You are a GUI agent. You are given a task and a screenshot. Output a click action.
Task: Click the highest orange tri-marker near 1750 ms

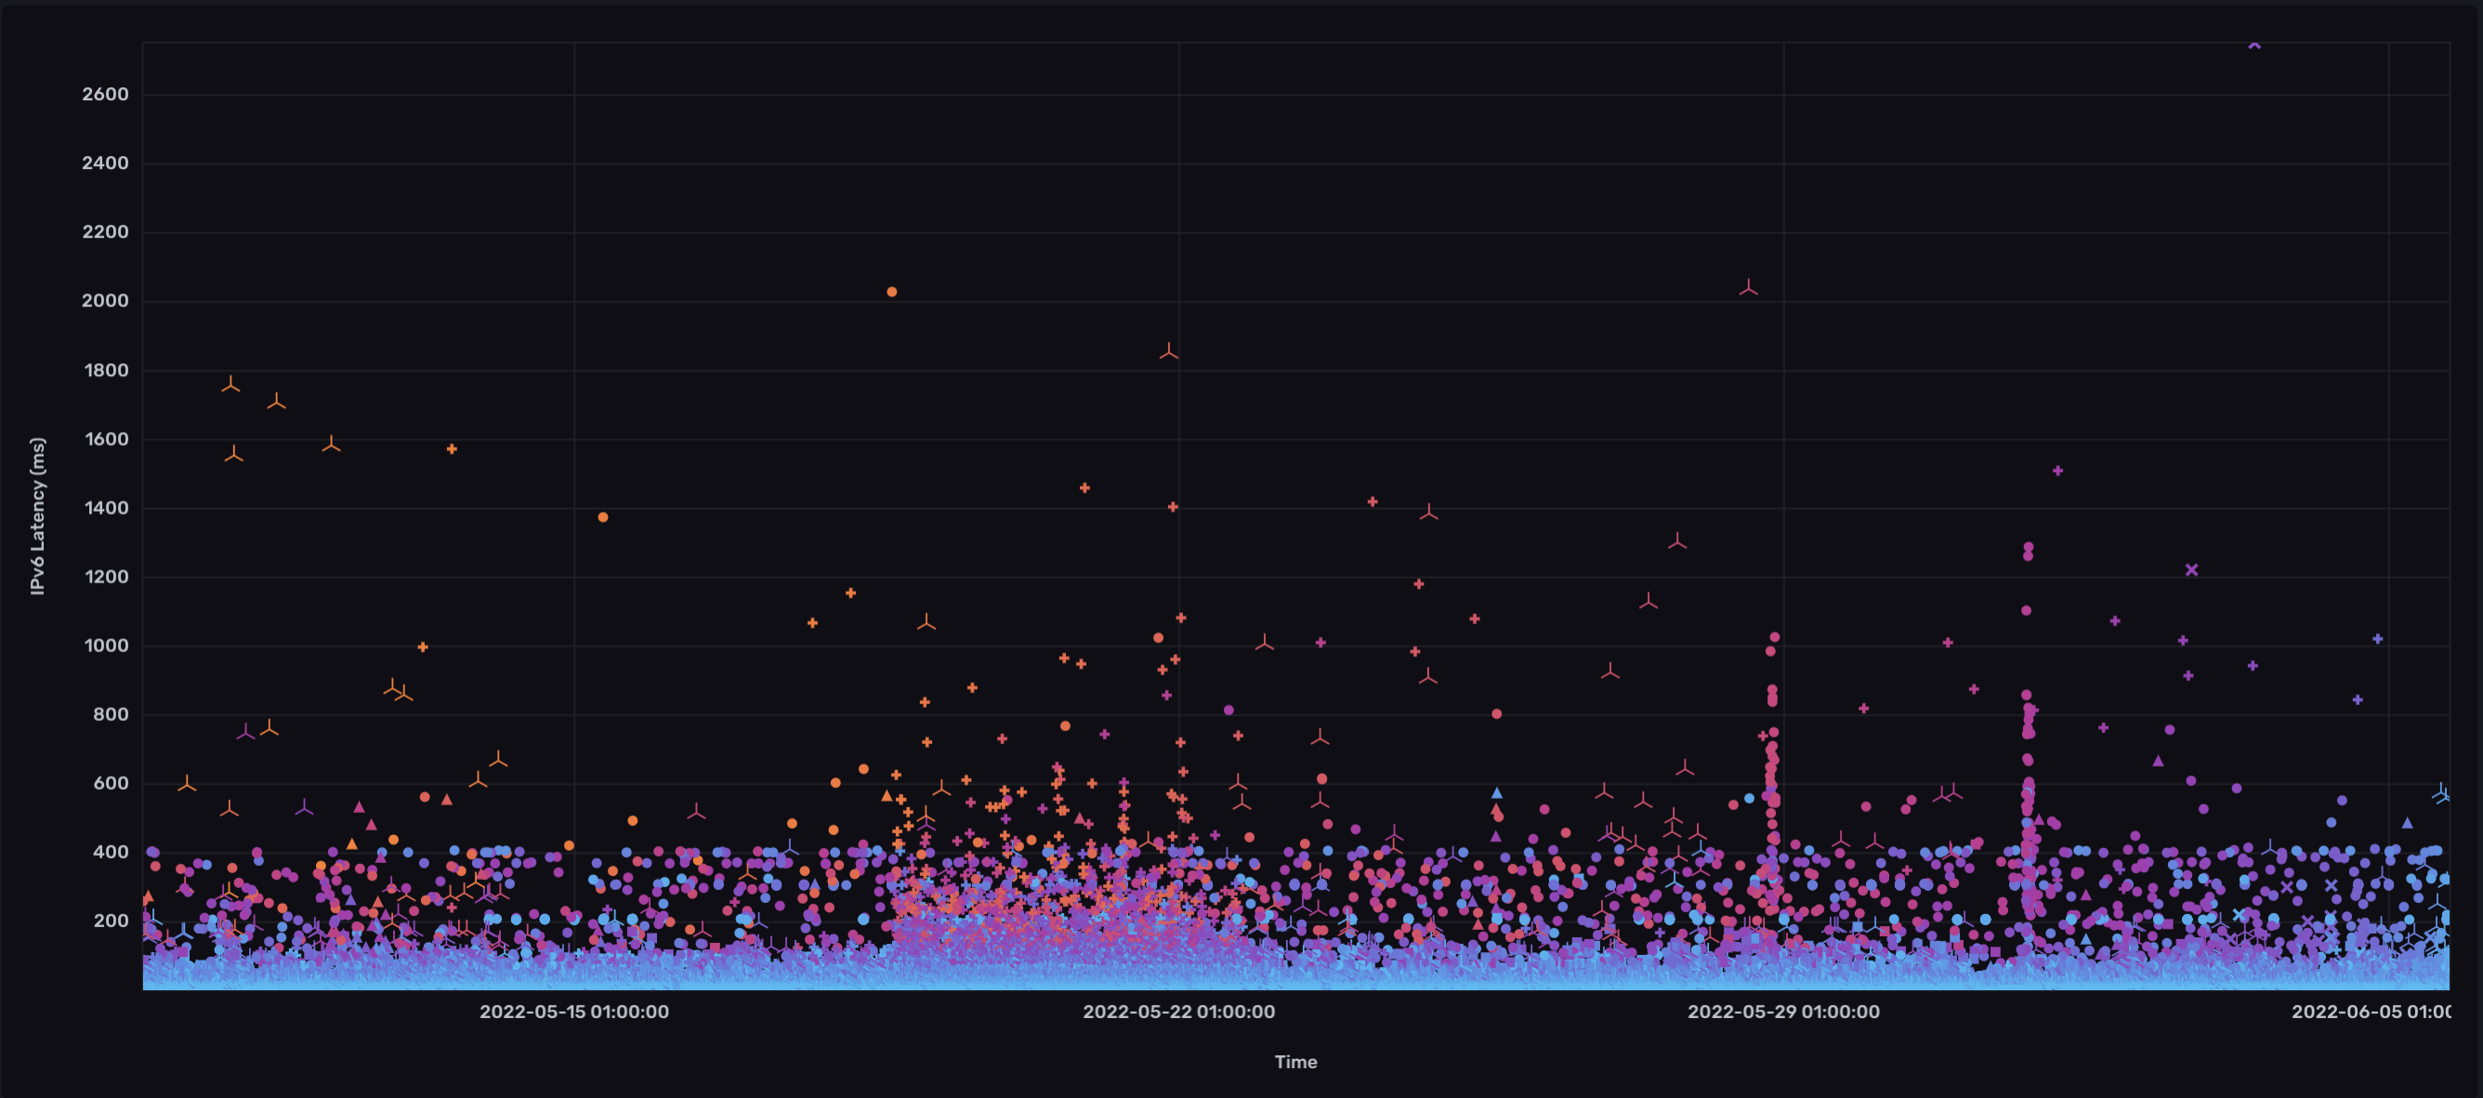coord(230,386)
